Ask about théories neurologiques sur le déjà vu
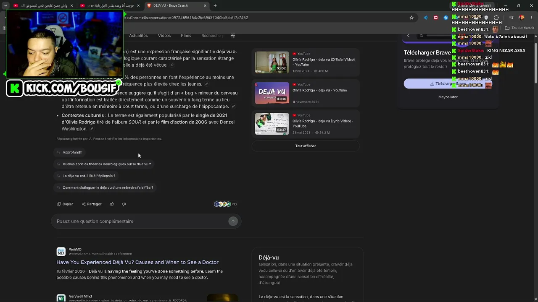This screenshot has height=302, width=538. point(104,164)
